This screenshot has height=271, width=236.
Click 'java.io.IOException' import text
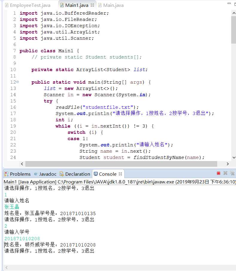69,26
